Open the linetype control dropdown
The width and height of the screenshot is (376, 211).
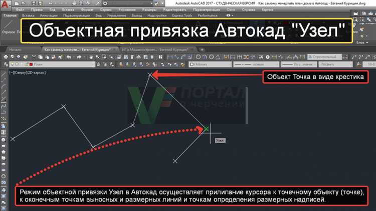coord(256,64)
